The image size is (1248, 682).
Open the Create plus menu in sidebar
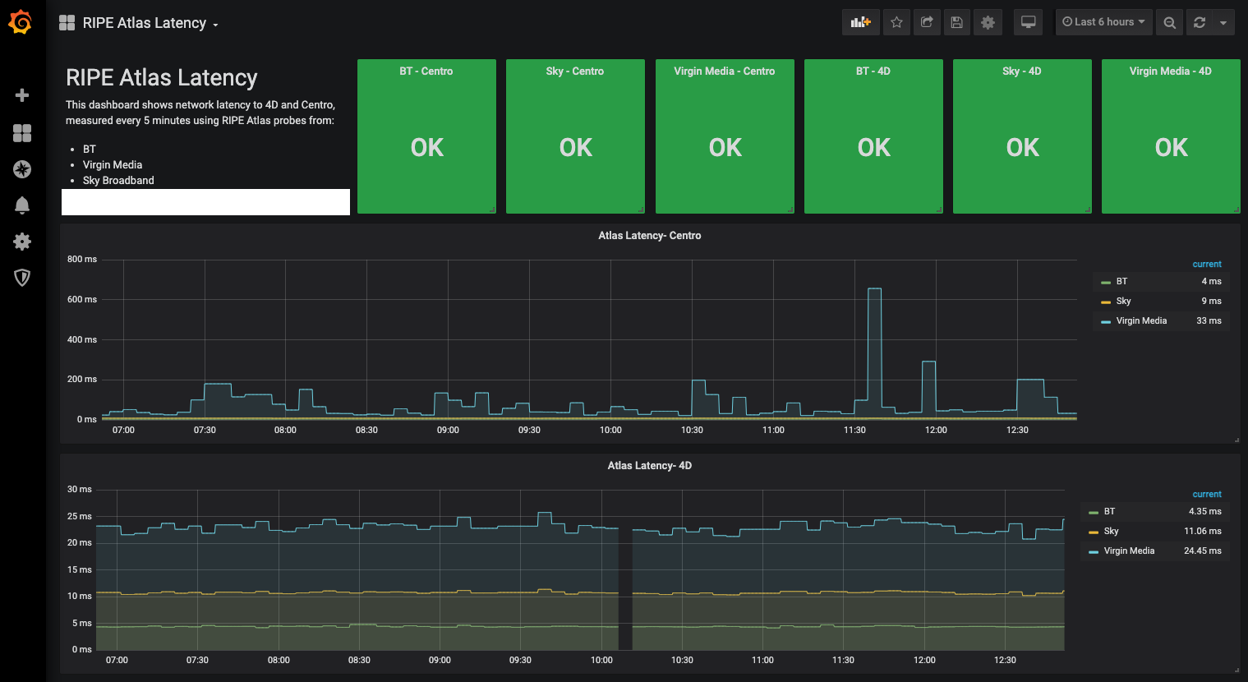click(x=22, y=95)
